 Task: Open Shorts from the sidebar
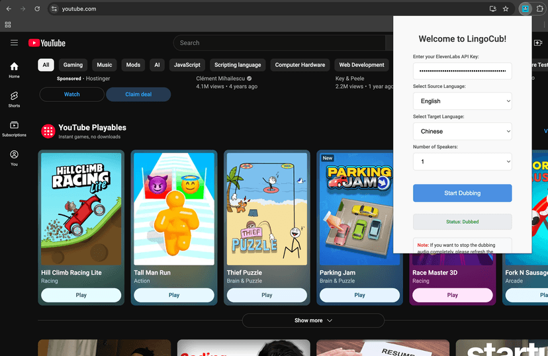14,99
